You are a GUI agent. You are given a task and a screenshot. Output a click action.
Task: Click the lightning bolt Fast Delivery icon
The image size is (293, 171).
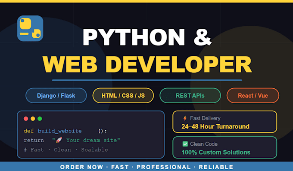pyautogui.click(x=185, y=118)
